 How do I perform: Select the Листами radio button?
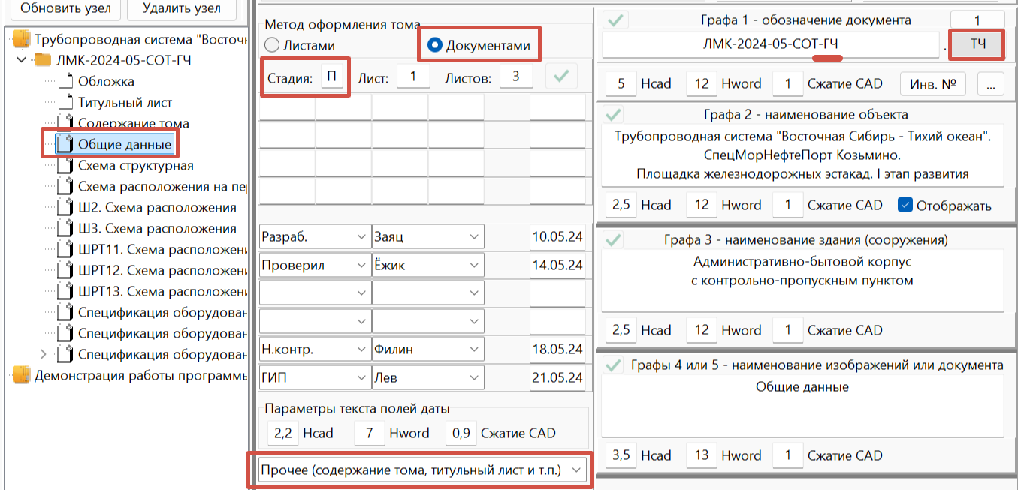[x=272, y=46]
